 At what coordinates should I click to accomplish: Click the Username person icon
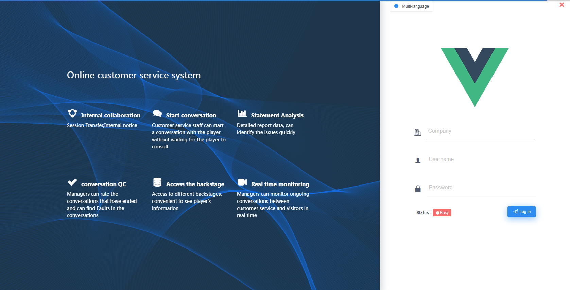tap(418, 160)
